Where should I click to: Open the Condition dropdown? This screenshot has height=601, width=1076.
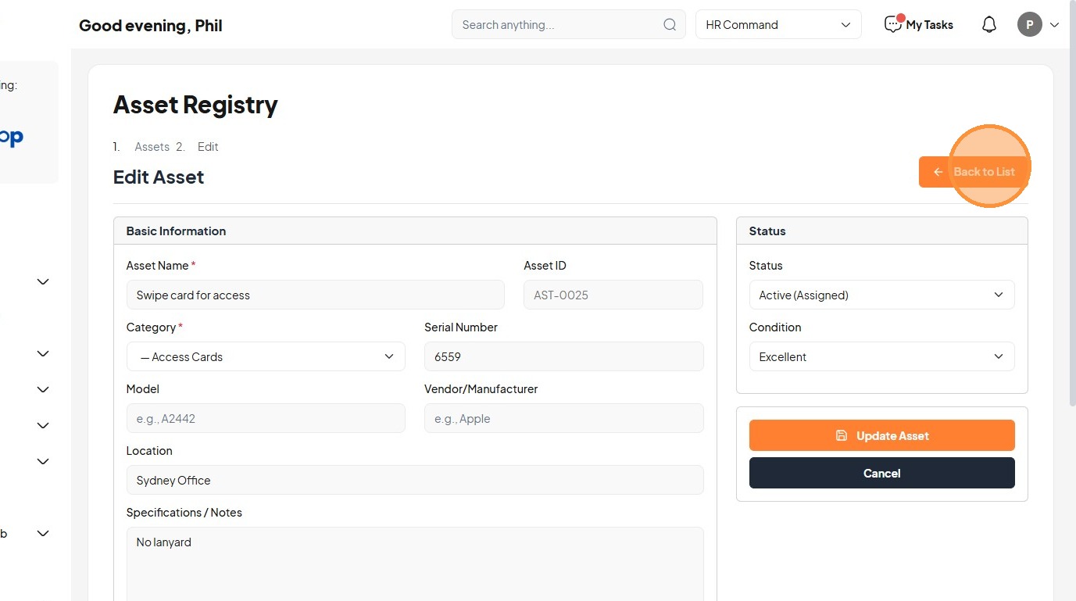click(x=881, y=356)
